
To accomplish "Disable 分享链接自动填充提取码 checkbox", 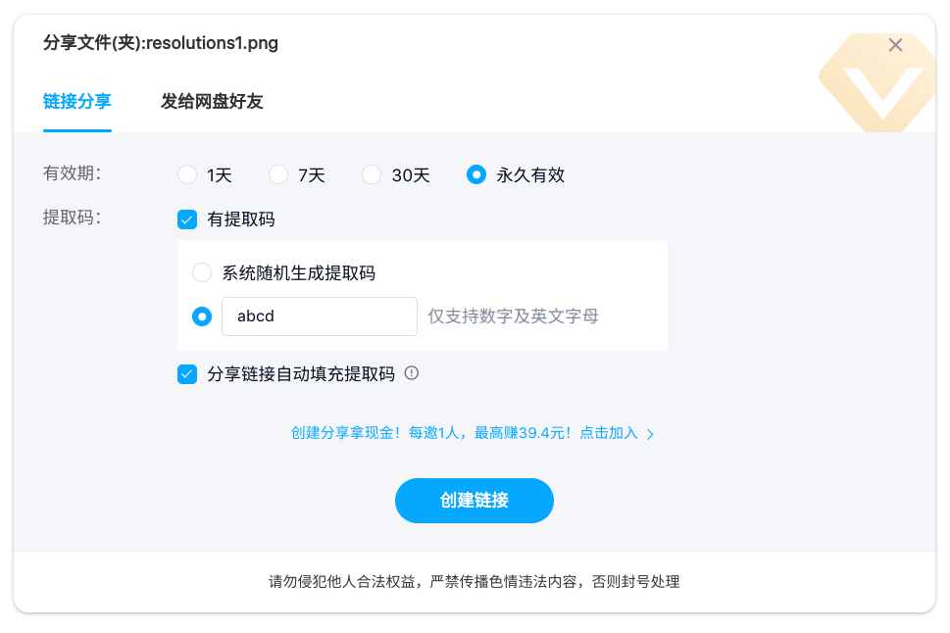I will (187, 373).
